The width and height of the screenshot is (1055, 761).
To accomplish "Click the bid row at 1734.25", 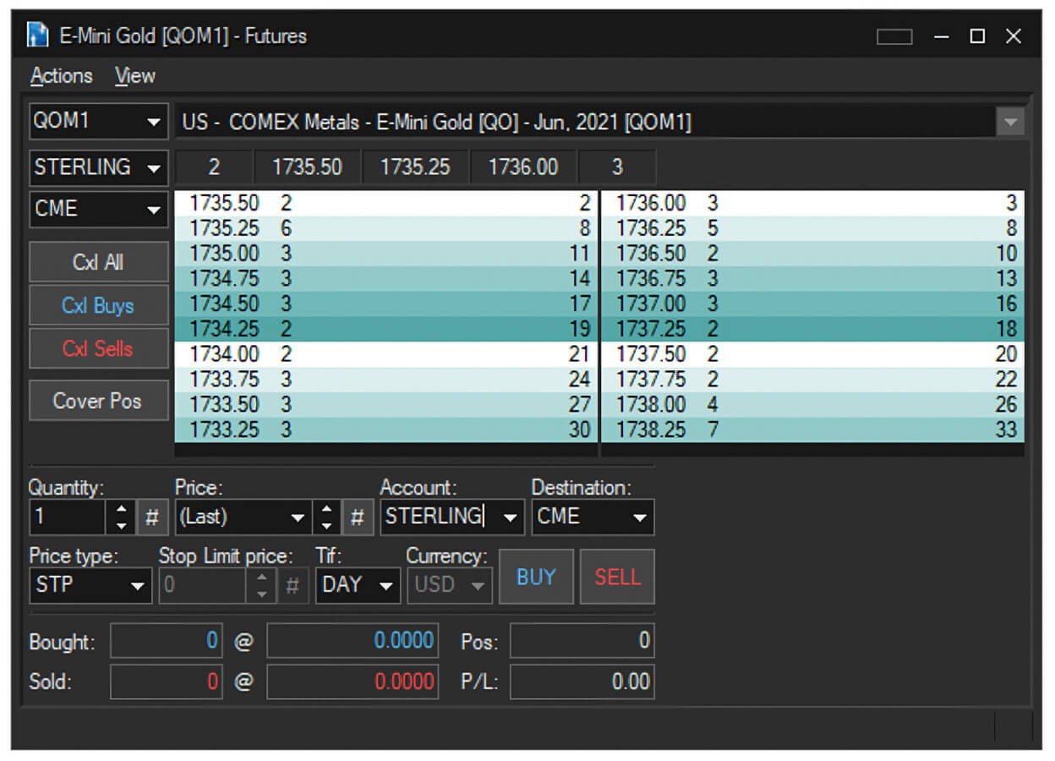I will tap(385, 329).
